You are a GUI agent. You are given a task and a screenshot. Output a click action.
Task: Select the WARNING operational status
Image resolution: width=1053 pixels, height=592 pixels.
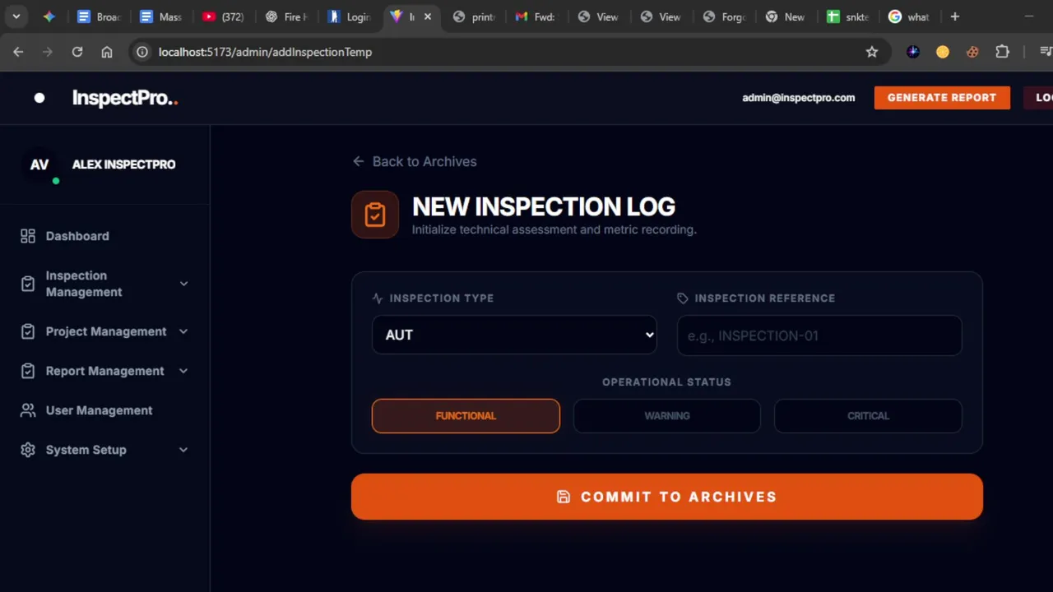(667, 416)
